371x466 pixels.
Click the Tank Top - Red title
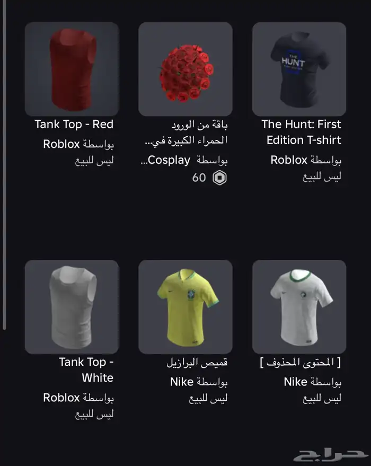tap(74, 124)
